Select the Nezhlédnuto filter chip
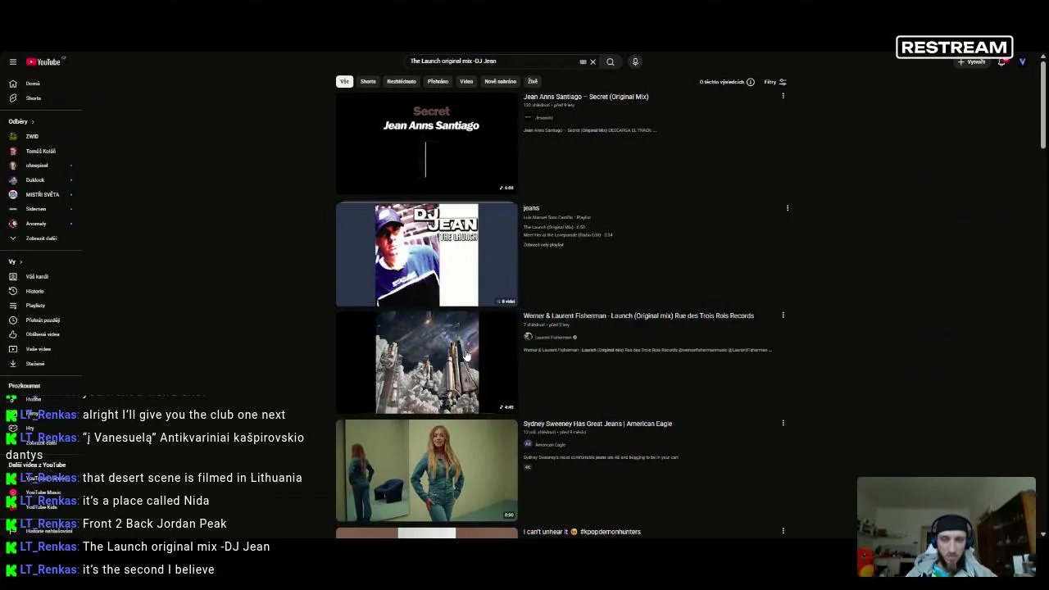1049x590 pixels. click(x=402, y=82)
